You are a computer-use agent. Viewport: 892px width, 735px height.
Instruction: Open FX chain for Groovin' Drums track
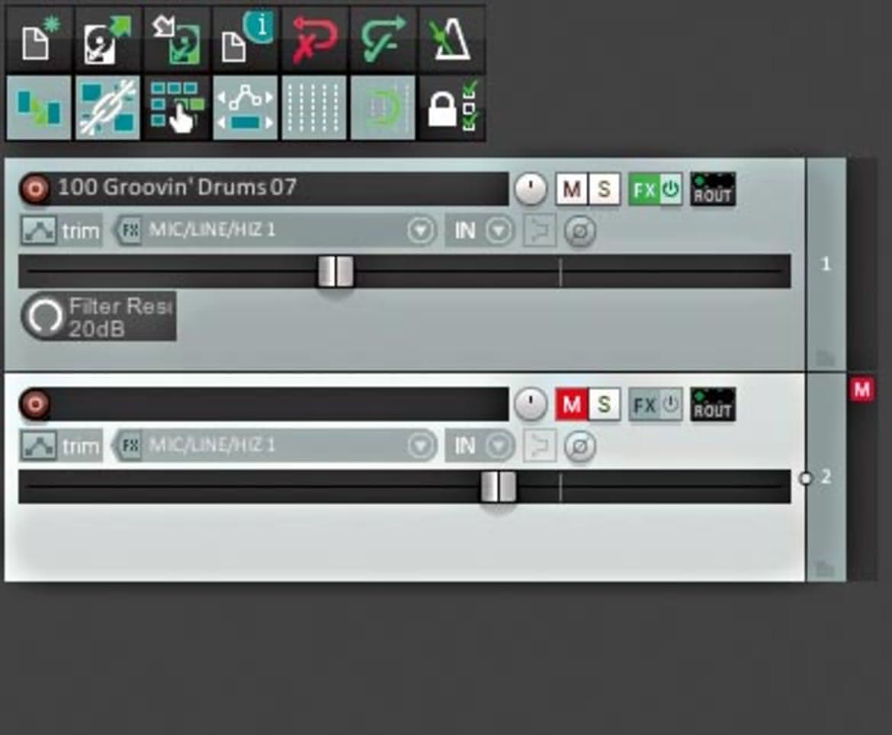point(644,190)
